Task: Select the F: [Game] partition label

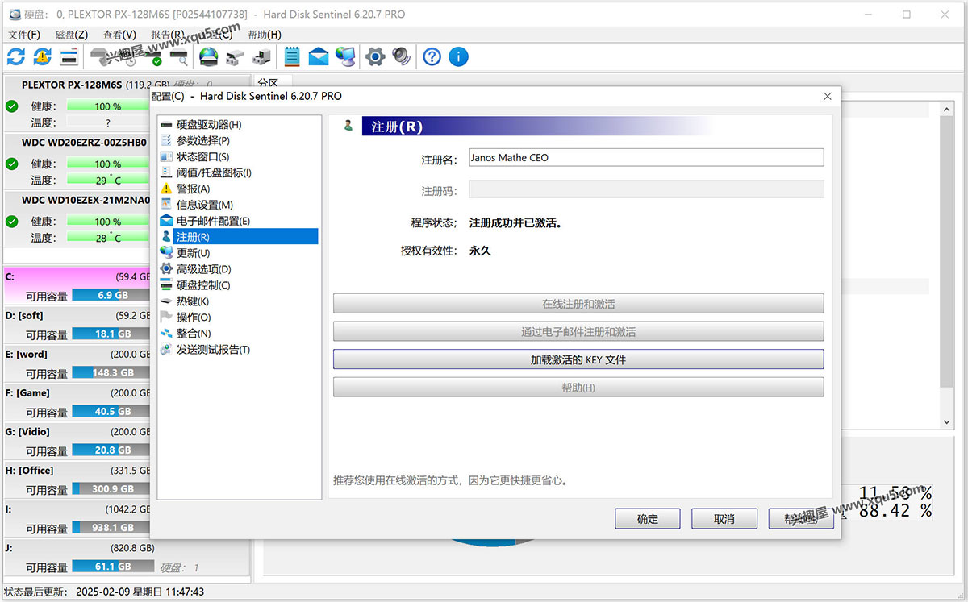Action: point(27,393)
